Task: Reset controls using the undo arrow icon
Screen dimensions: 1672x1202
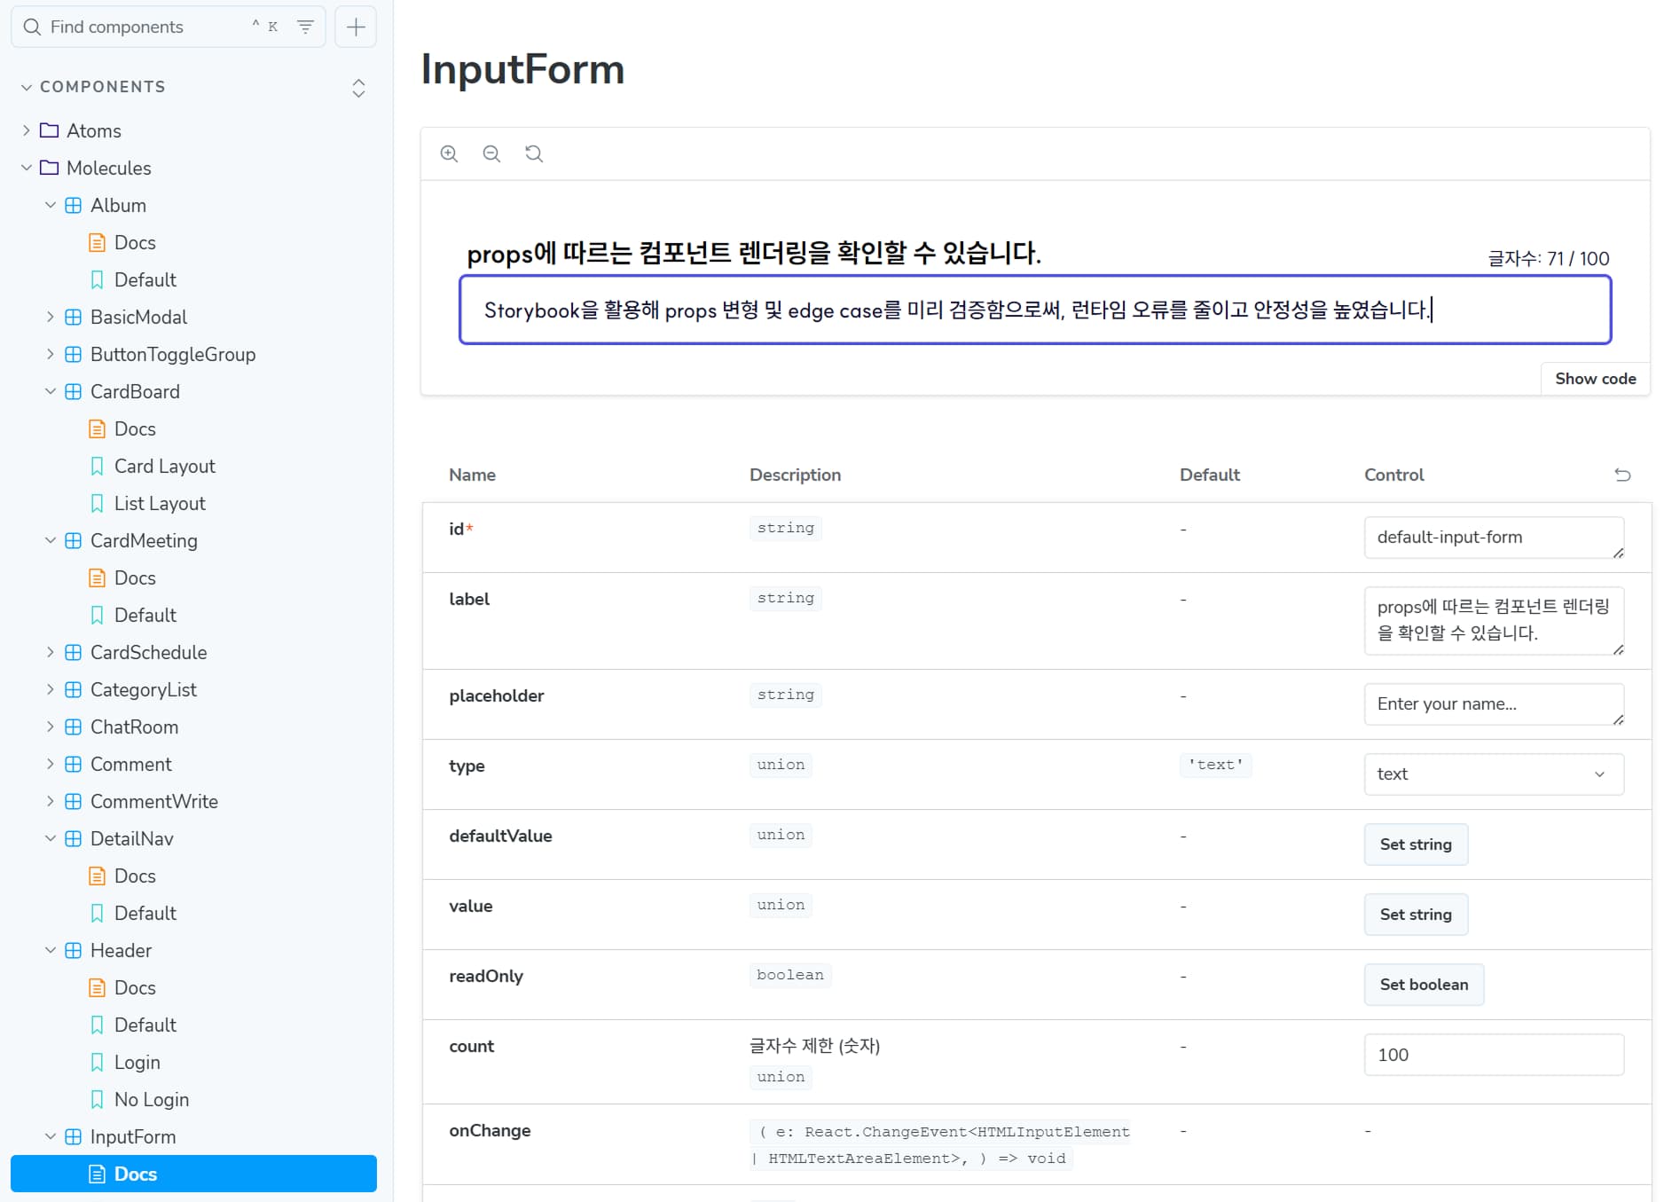Action: (x=1622, y=475)
